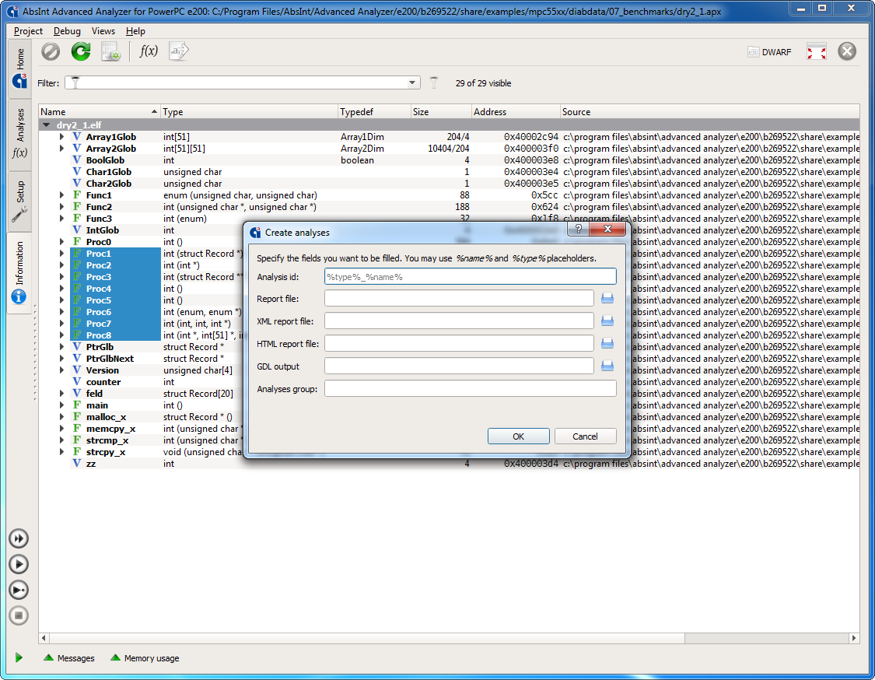Confirm dialog with OK button

pyautogui.click(x=519, y=436)
